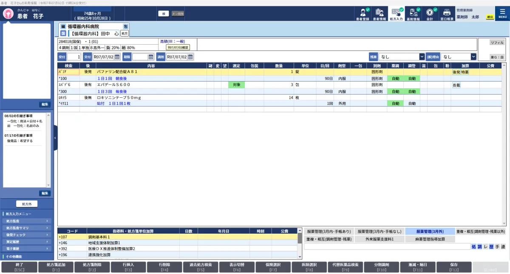The height and width of the screenshot is (274, 510).
Task: Expand the 残薬 dropdown
Action: pos(422,56)
